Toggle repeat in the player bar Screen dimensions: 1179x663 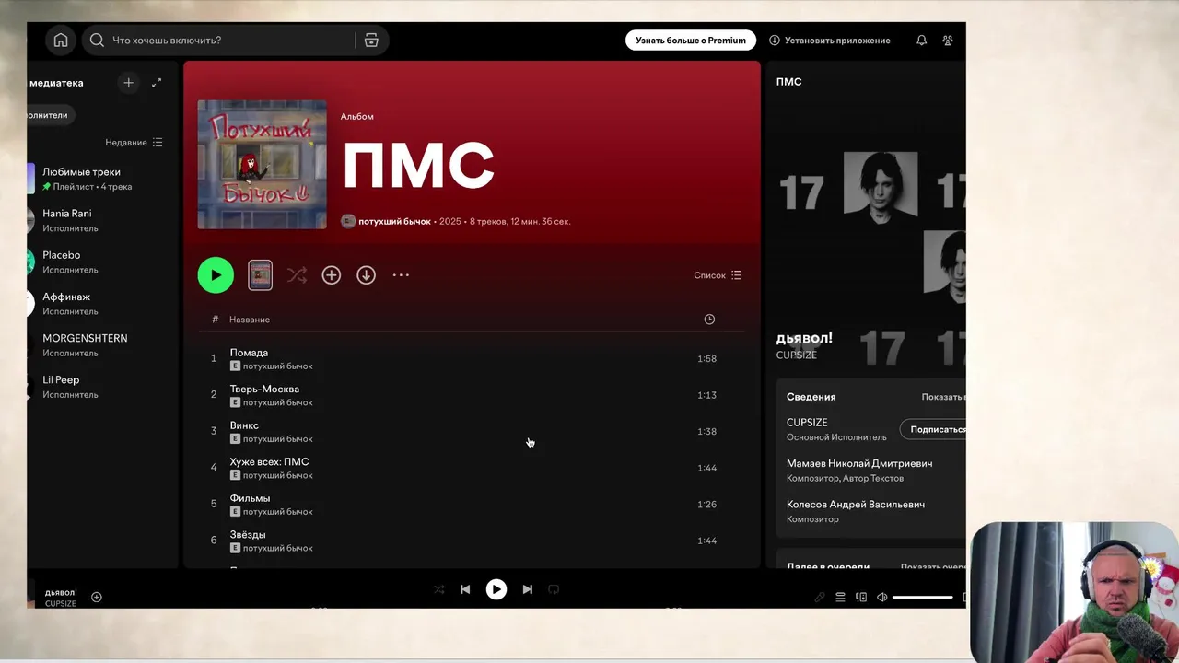554,589
